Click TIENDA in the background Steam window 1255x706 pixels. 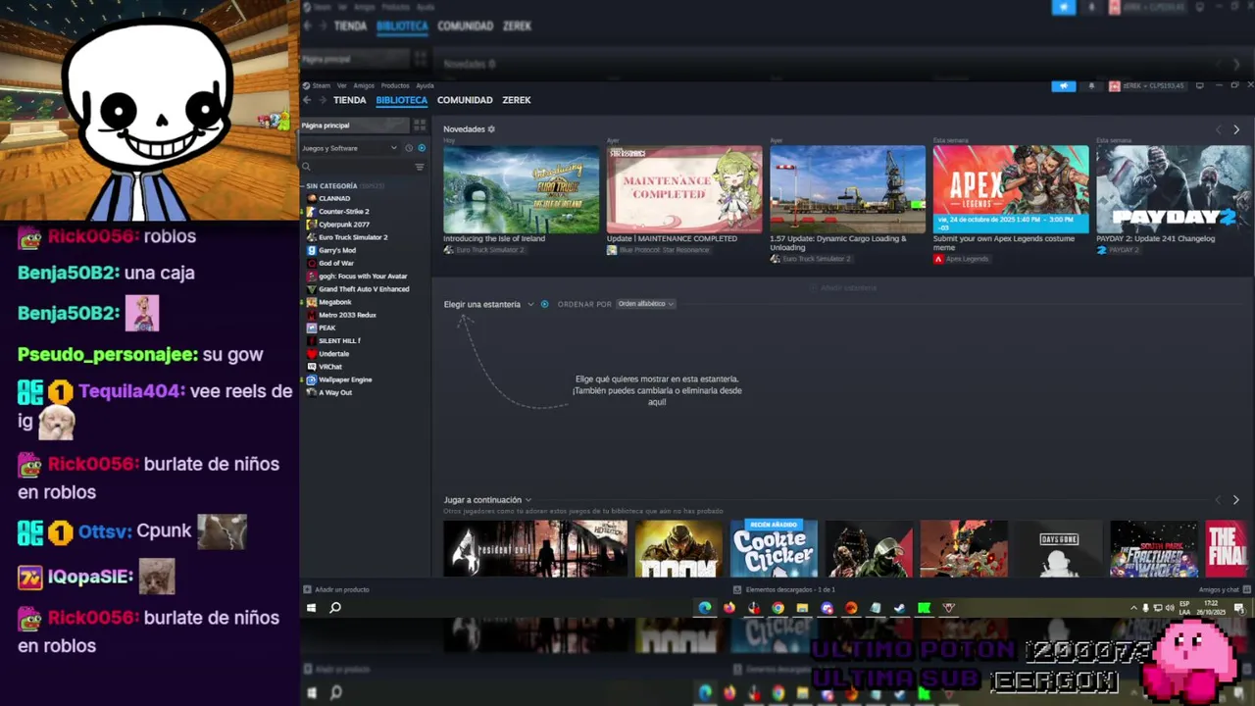350,26
